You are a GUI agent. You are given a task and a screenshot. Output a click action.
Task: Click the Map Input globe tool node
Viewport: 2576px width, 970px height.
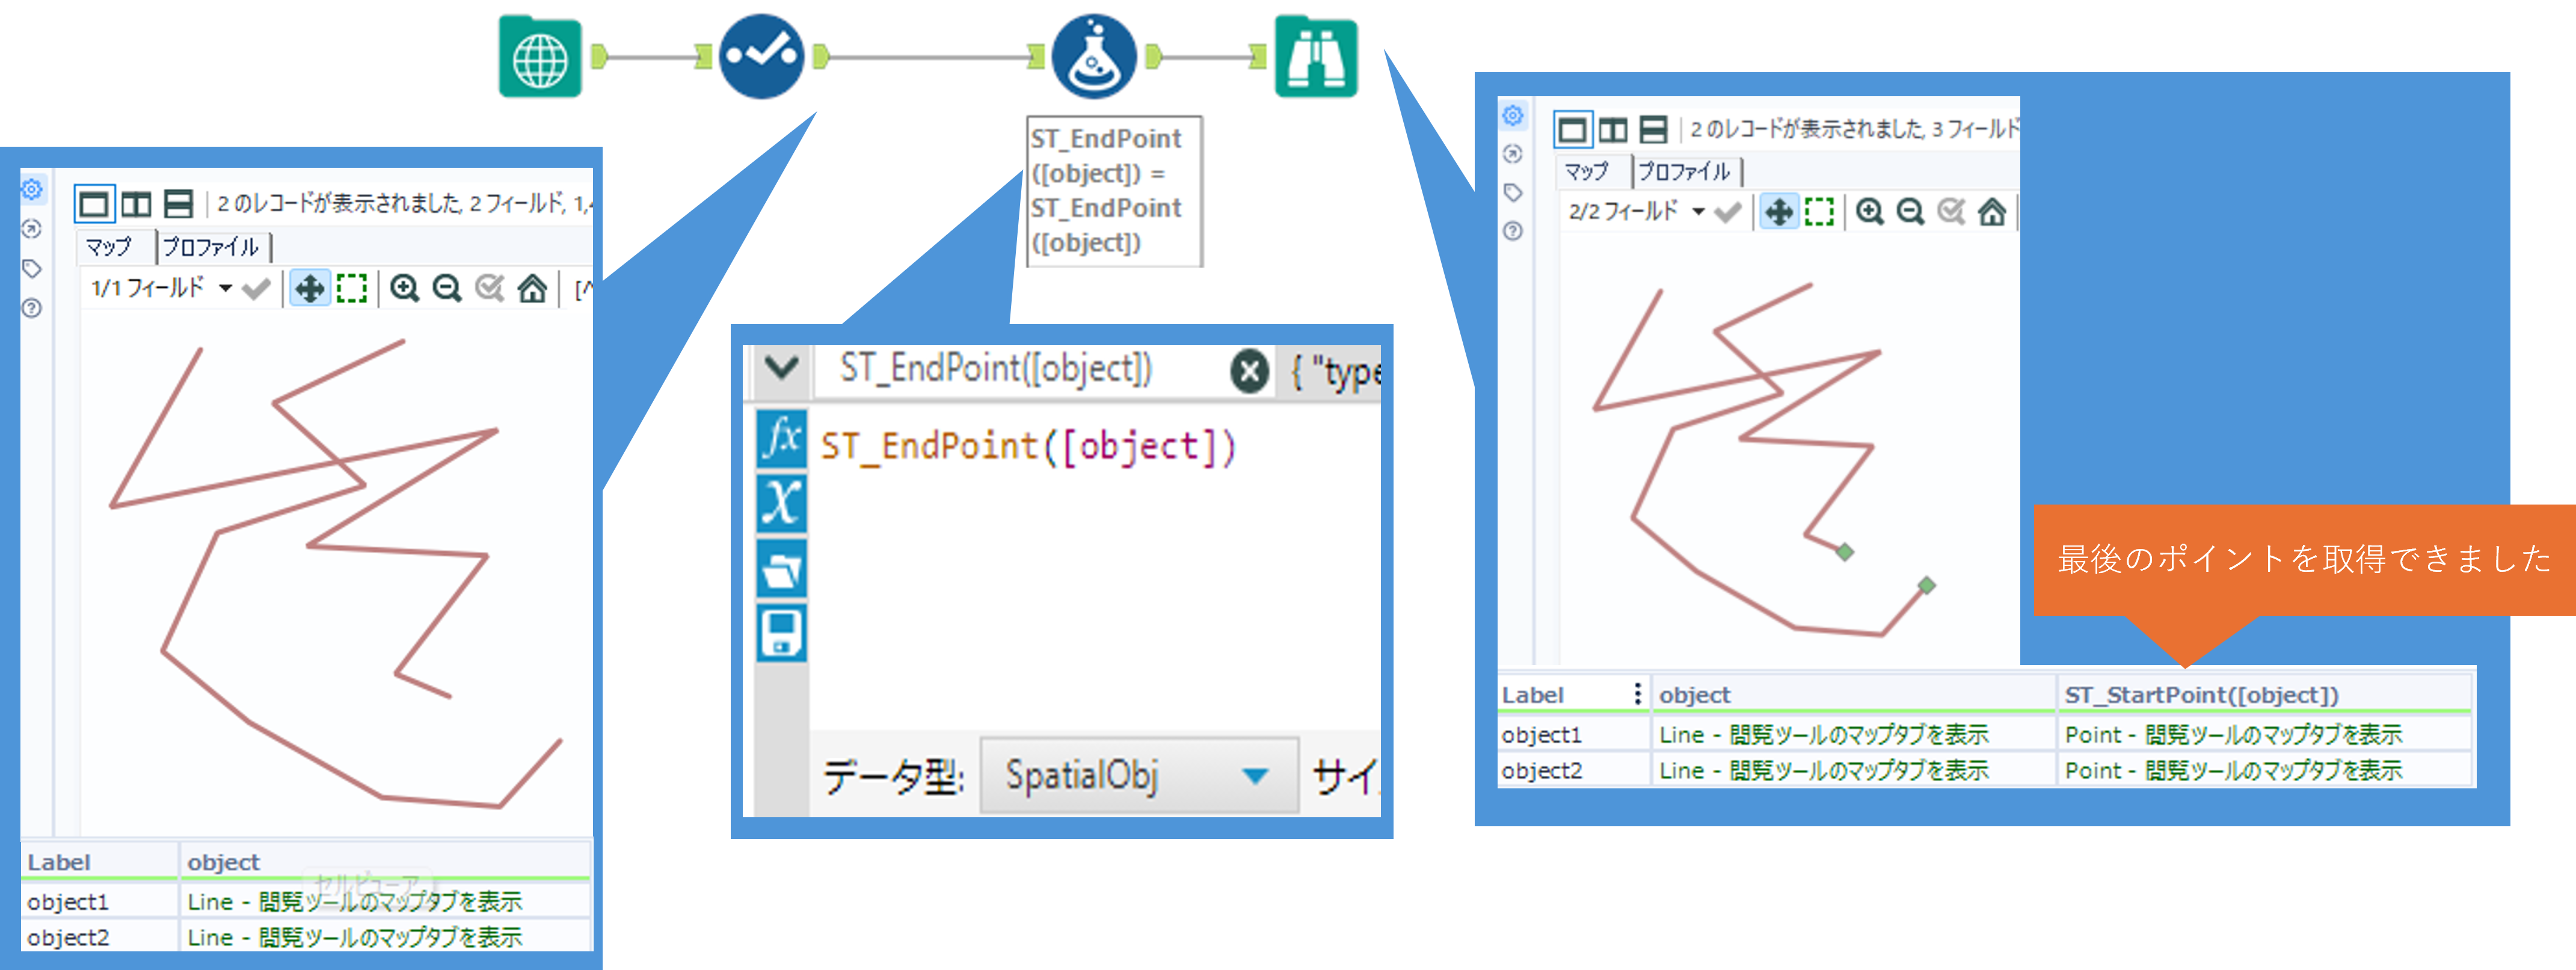[540, 57]
